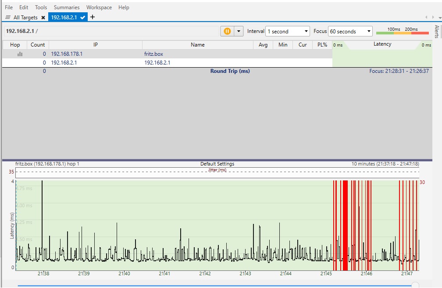Open the Workspace menu

[99, 7]
